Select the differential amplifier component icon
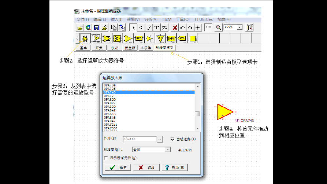 tap(96, 38)
